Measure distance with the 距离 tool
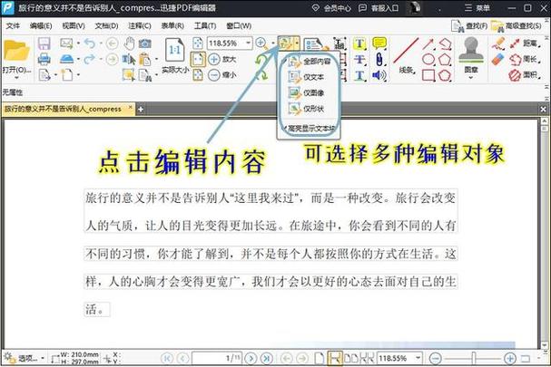 (x=525, y=43)
